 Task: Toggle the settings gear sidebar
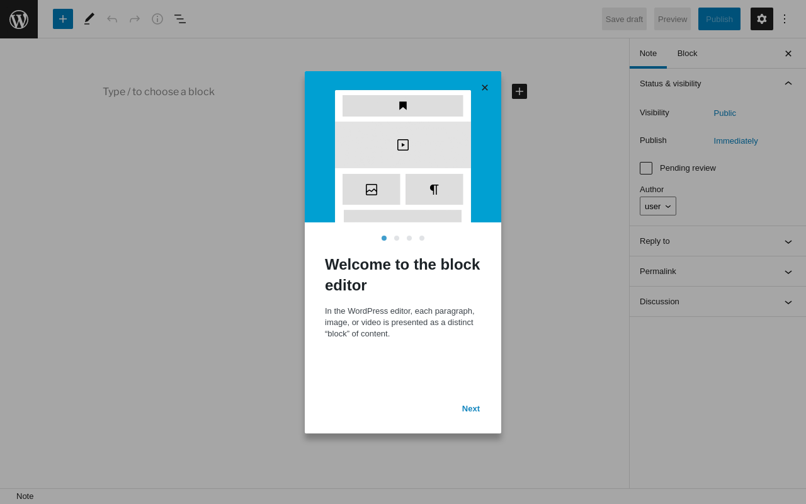pyautogui.click(x=762, y=19)
